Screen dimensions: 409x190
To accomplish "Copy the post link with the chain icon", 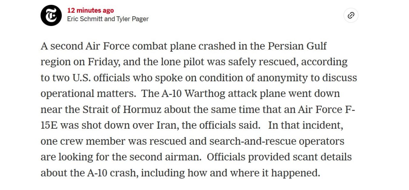I will coord(351,15).
